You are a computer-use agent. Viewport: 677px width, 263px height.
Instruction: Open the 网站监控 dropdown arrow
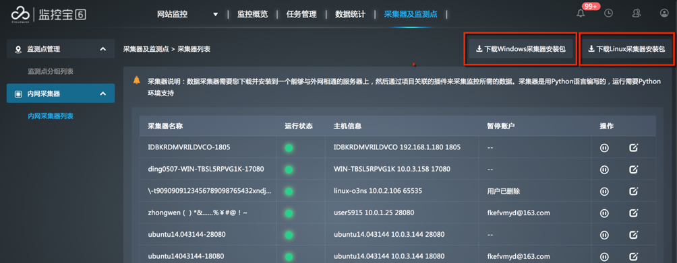click(x=216, y=15)
